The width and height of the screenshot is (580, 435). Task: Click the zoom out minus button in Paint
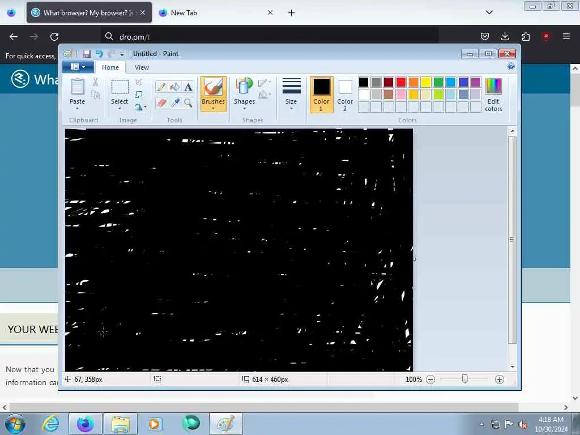click(430, 379)
